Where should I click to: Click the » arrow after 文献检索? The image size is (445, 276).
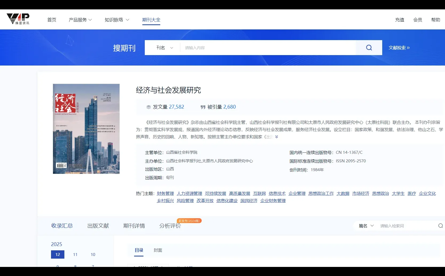click(x=408, y=47)
